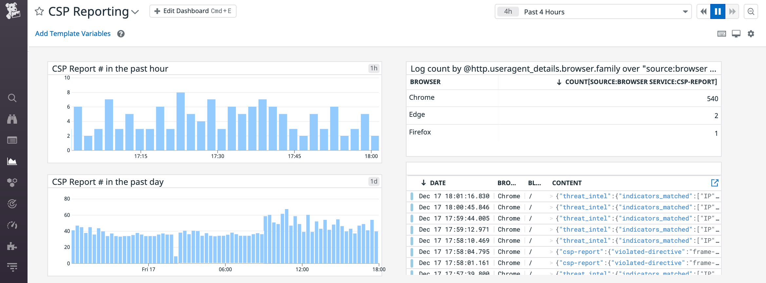Open dashboard settings gear
Image resolution: width=766 pixels, height=283 pixels.
751,34
